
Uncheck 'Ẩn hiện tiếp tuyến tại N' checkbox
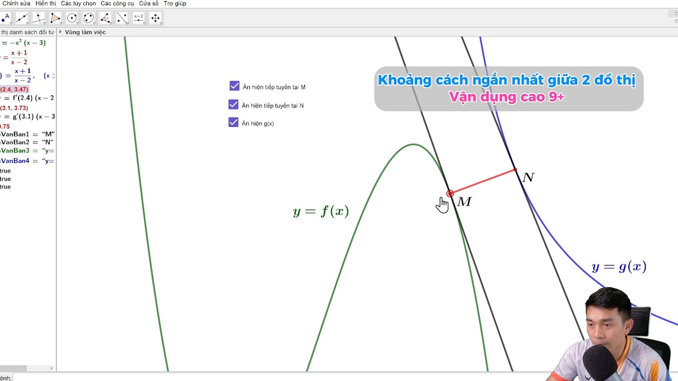(234, 104)
